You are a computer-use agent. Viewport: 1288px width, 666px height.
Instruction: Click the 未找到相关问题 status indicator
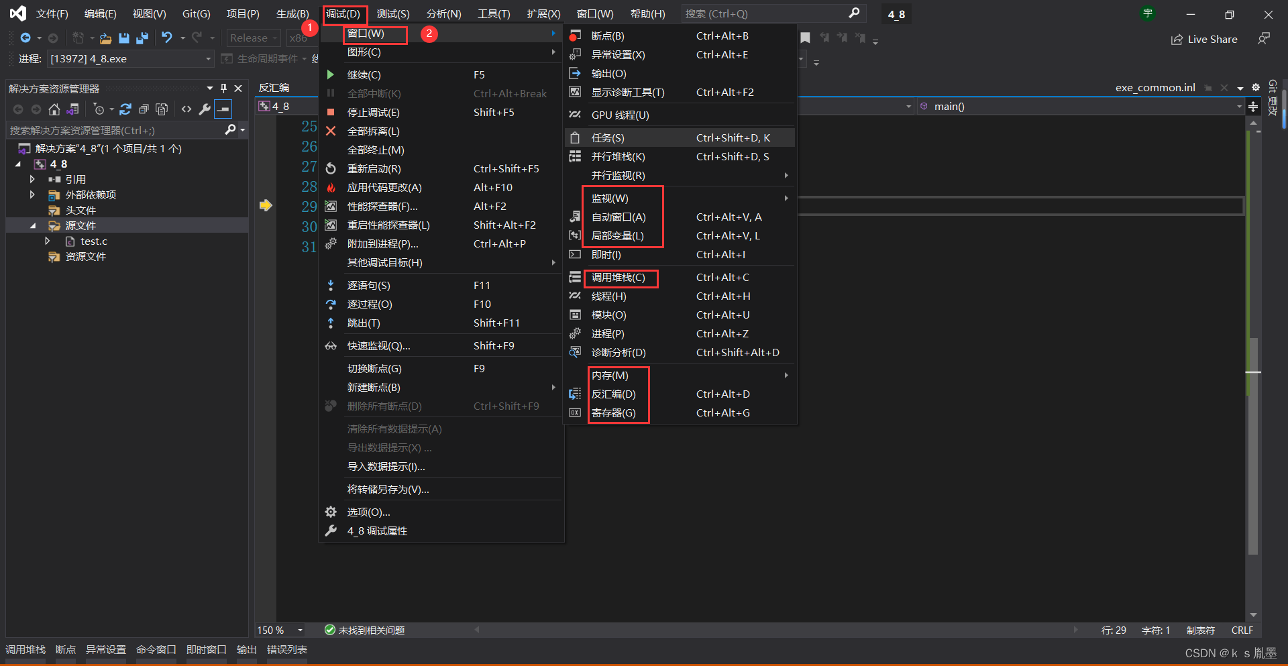click(x=364, y=630)
